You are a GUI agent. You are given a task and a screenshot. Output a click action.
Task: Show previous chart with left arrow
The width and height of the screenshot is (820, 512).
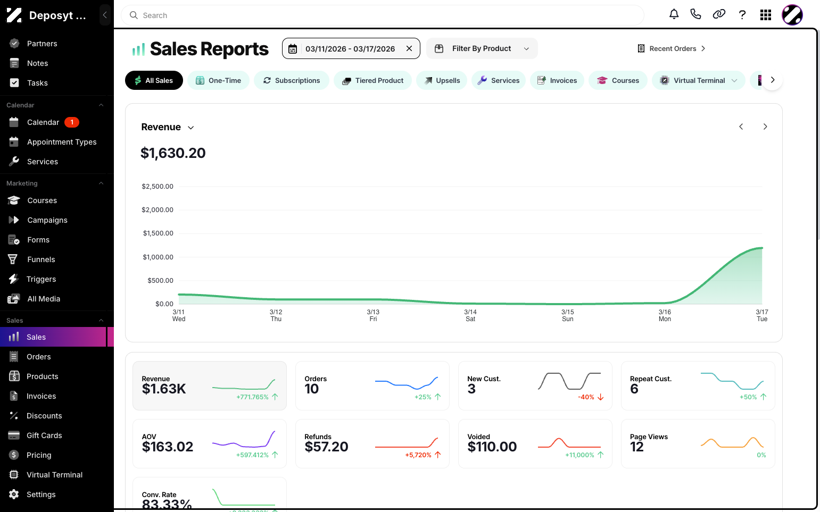click(741, 127)
